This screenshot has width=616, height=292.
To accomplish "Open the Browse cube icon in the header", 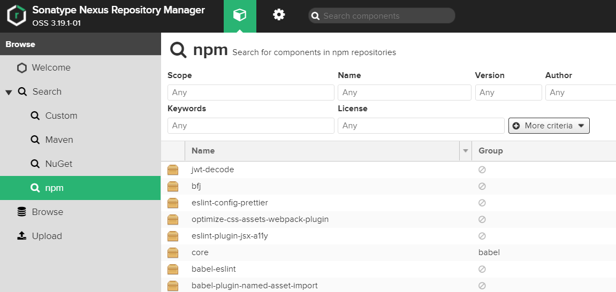I will tap(240, 16).
